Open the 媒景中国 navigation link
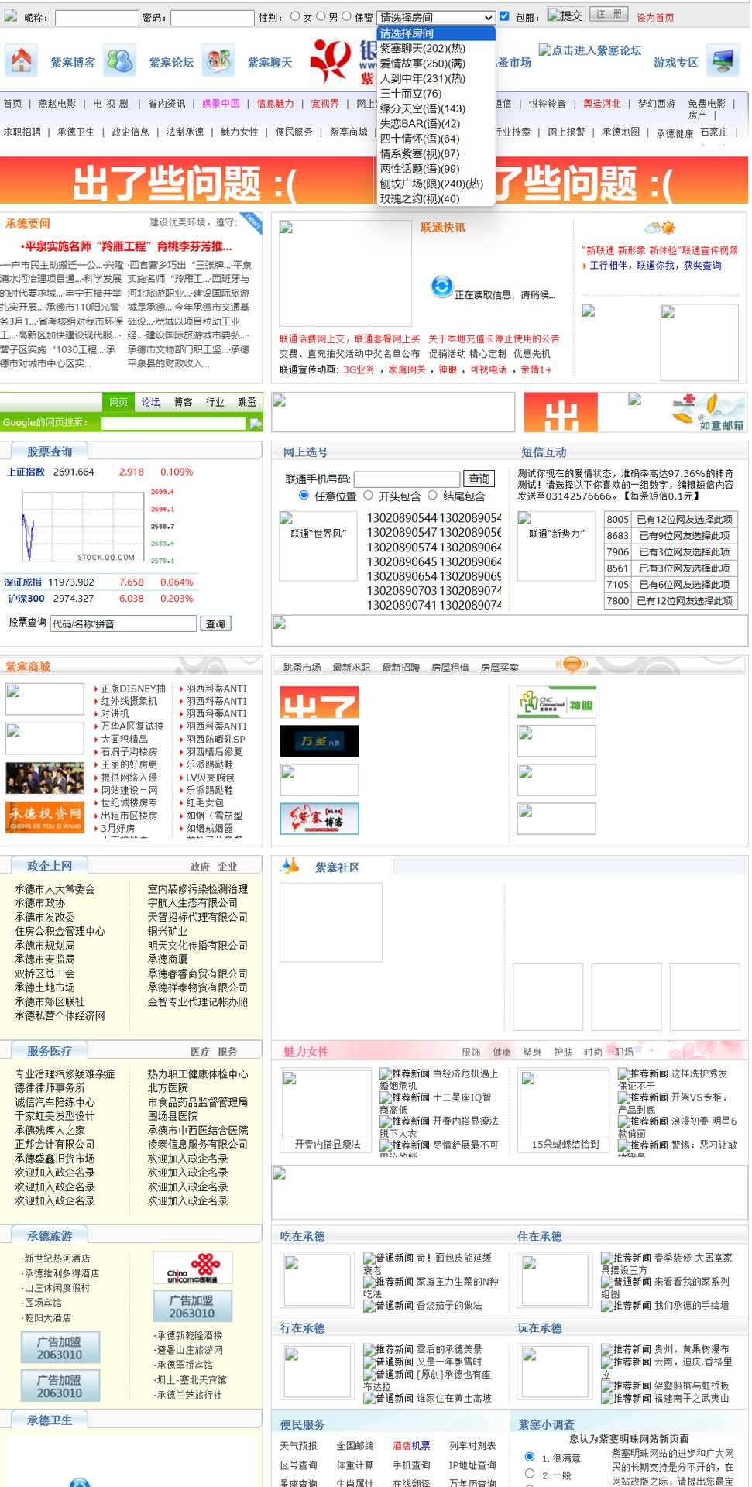Screen dimensions: 752x1487 (x=221, y=103)
